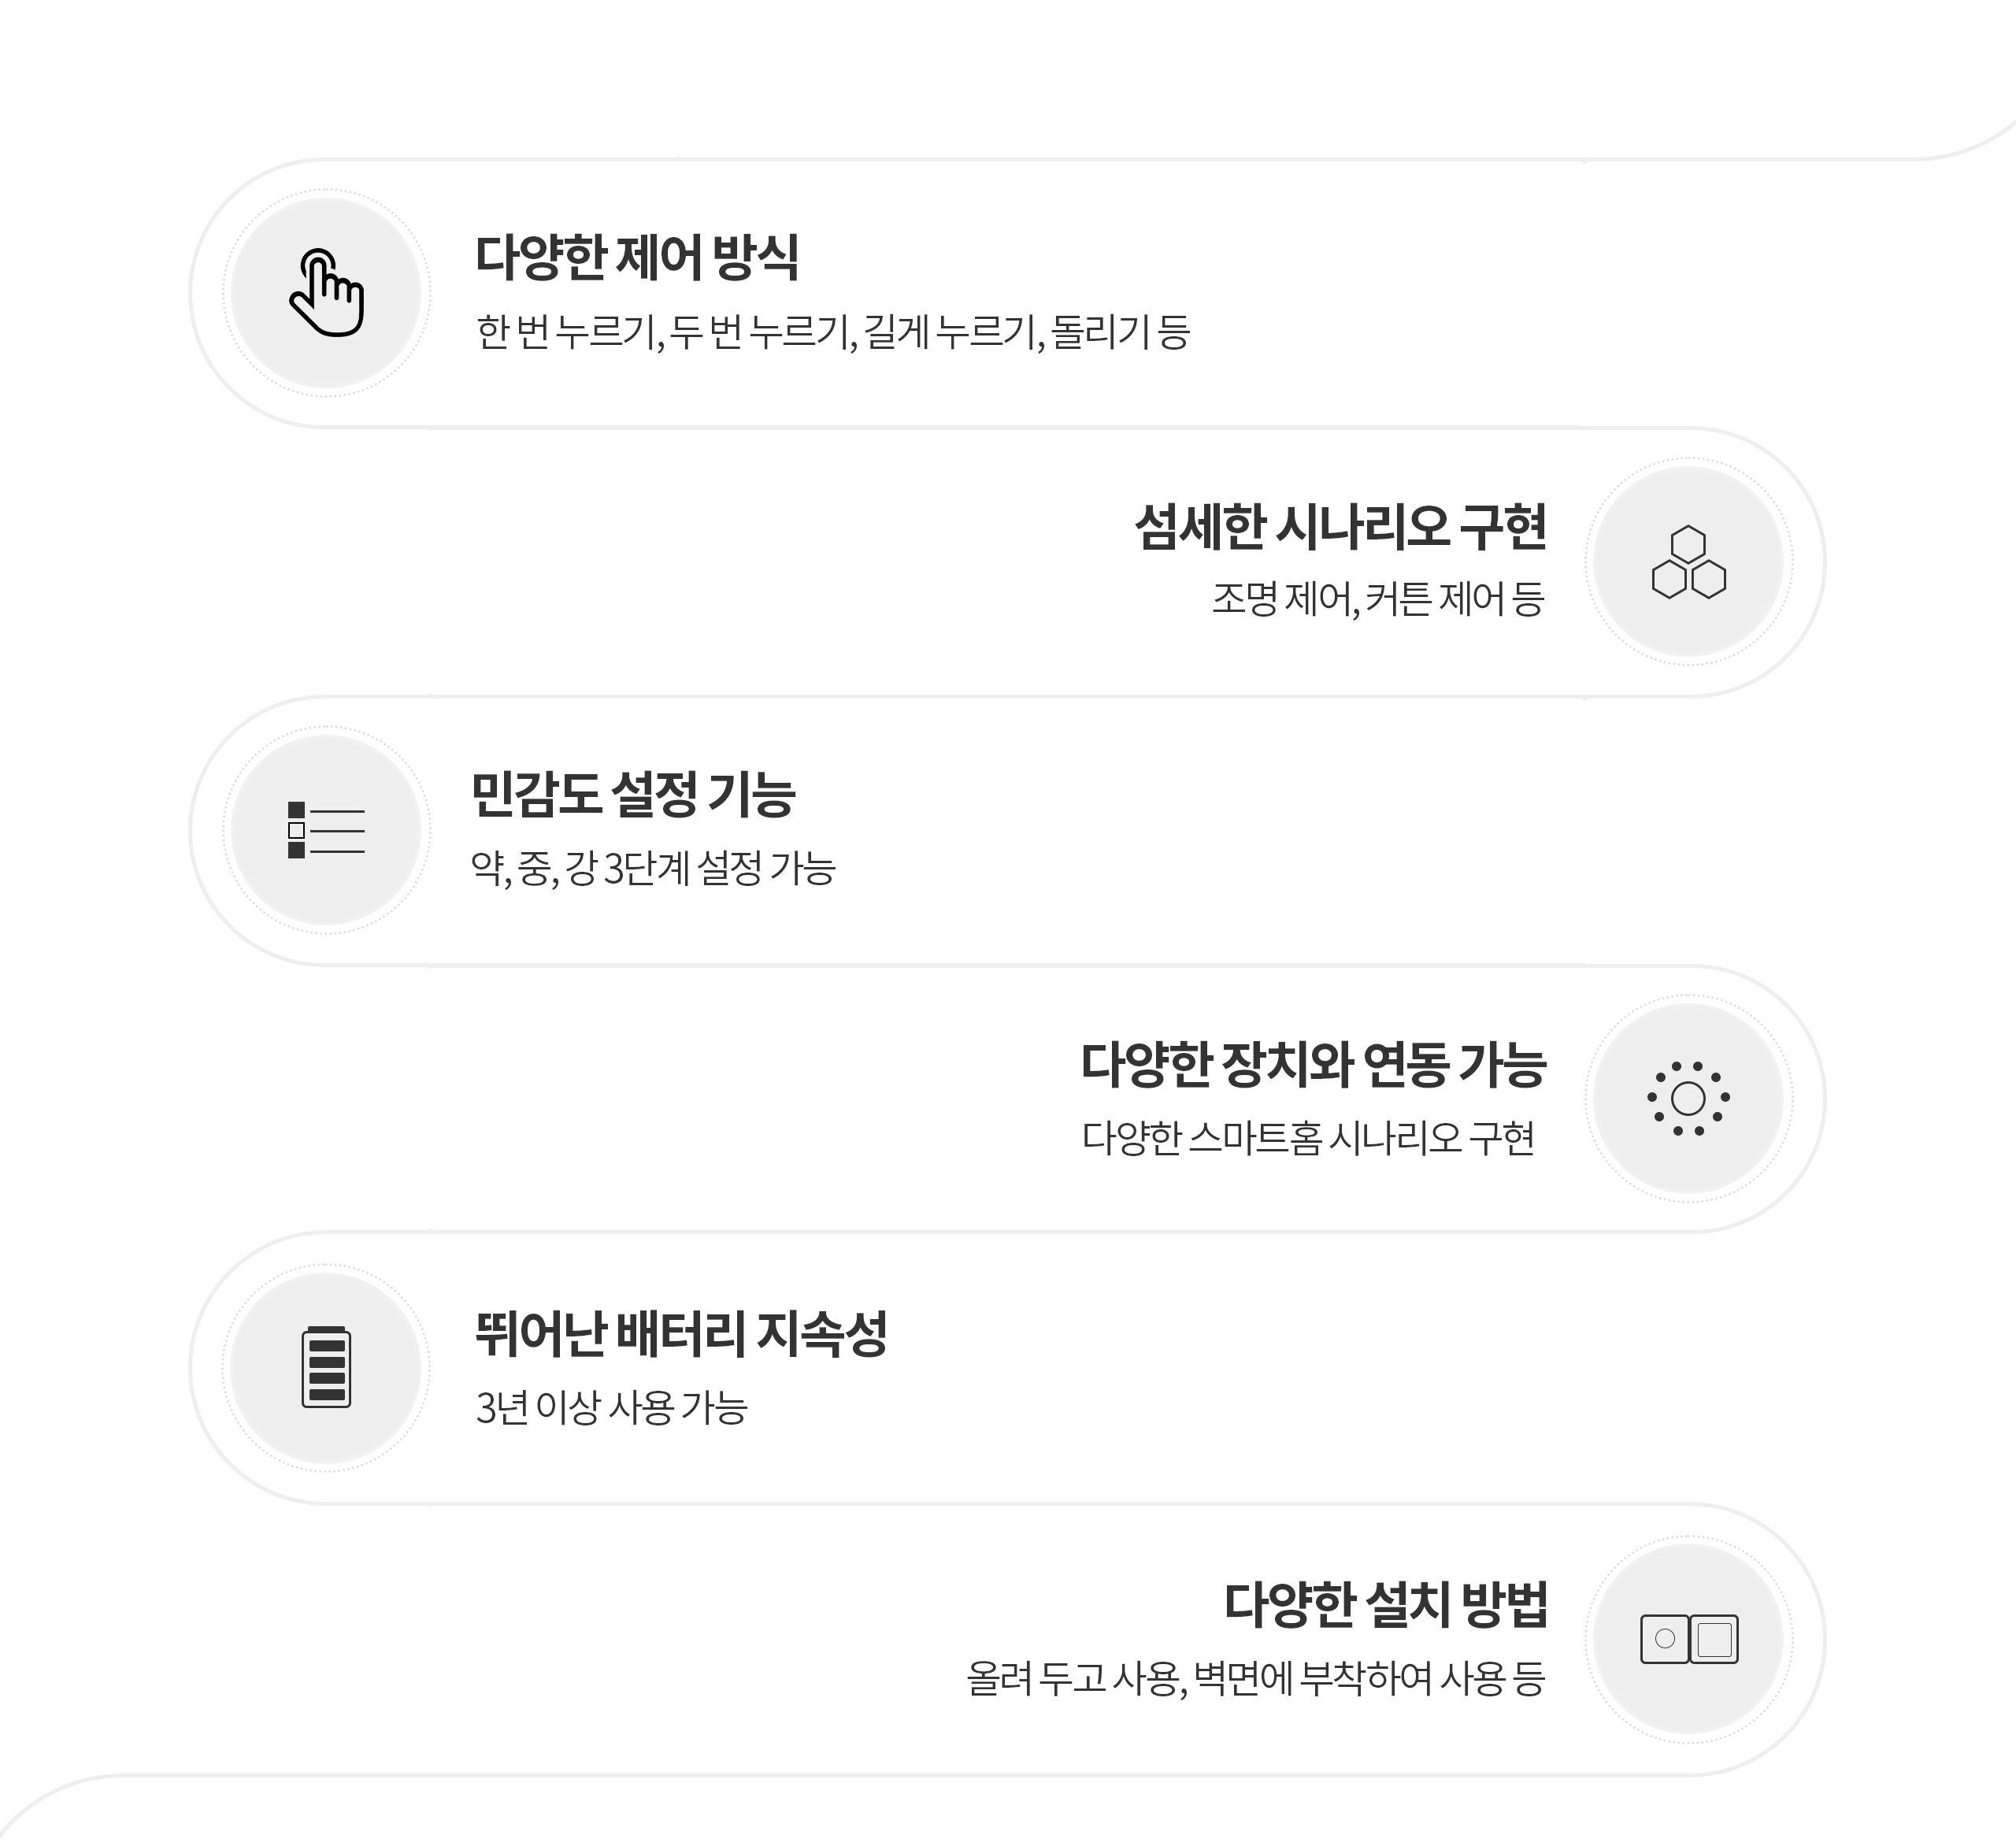Select the heading 민감도 설정 기능

click(x=633, y=795)
